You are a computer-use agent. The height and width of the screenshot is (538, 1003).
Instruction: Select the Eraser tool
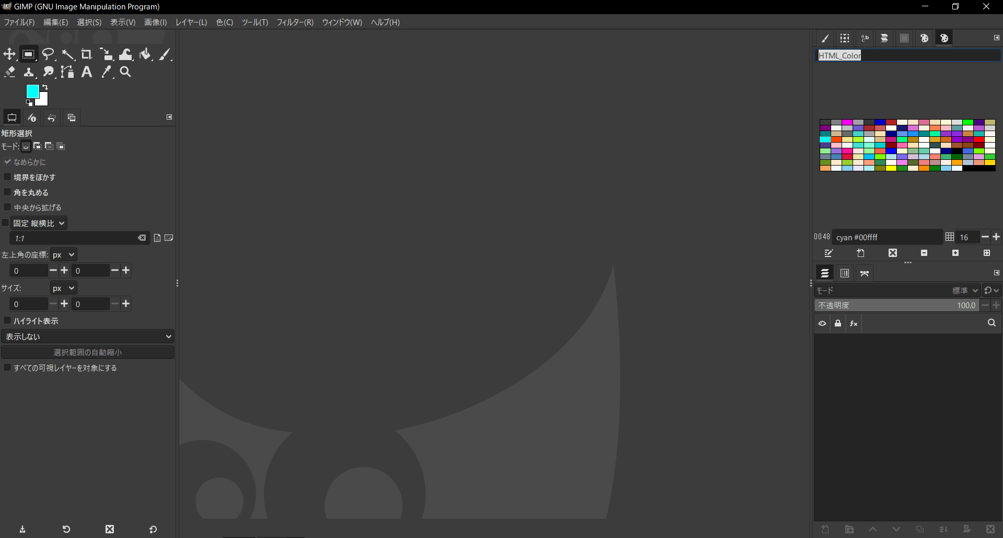click(9, 72)
